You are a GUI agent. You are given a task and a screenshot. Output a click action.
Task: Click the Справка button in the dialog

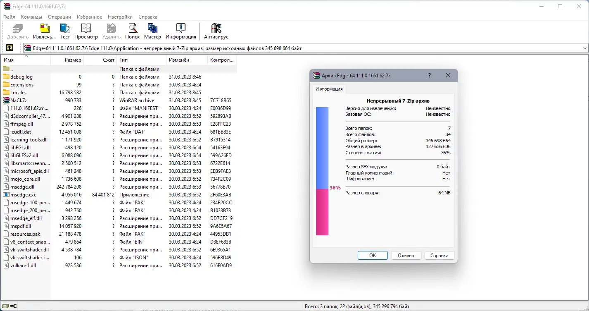pos(439,255)
